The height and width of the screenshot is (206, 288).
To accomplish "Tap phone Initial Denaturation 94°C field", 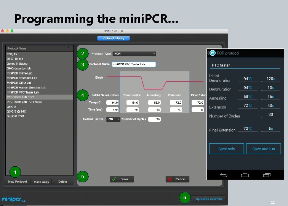I will click(x=247, y=79).
